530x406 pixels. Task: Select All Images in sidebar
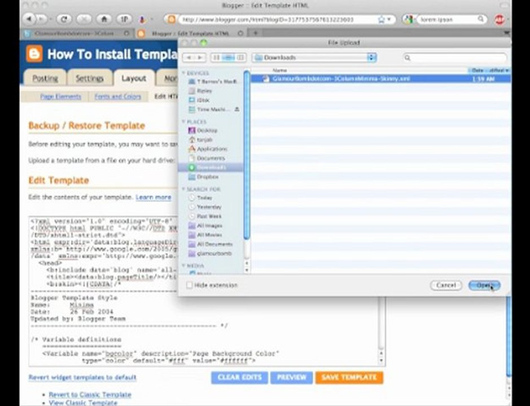tap(205, 226)
